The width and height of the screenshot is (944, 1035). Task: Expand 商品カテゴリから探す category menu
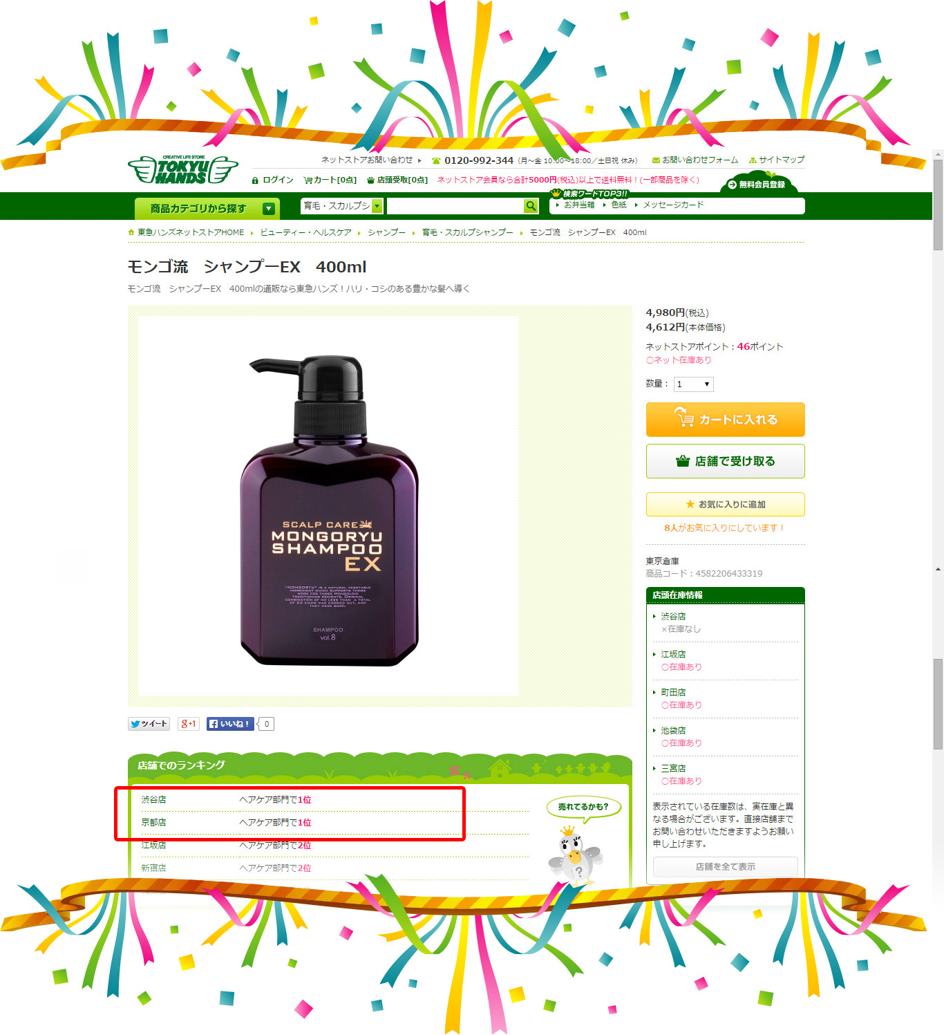(x=207, y=208)
